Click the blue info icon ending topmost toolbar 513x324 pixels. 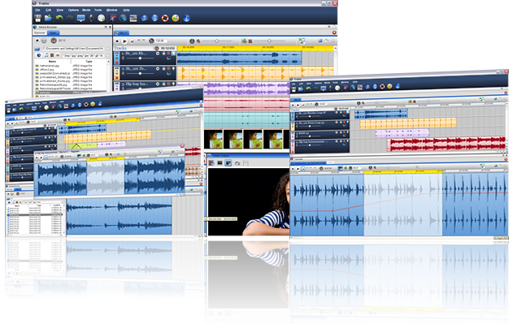coord(186,18)
